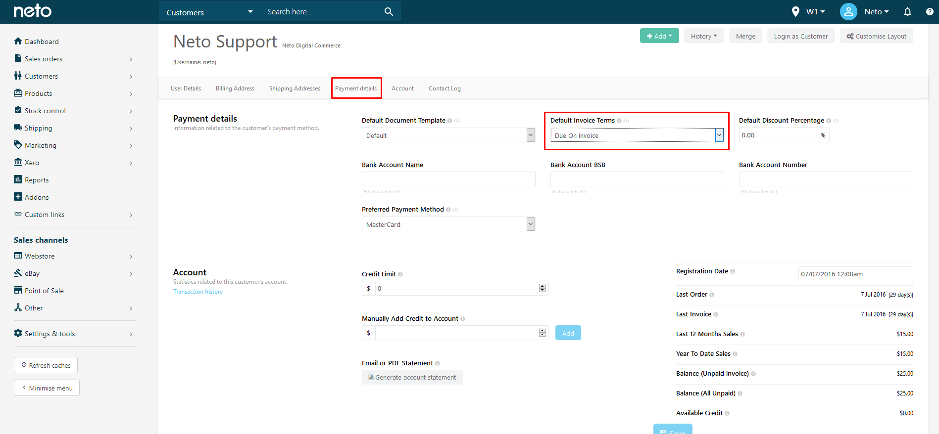Click Minimise menu button
939x434 pixels.
click(x=47, y=388)
